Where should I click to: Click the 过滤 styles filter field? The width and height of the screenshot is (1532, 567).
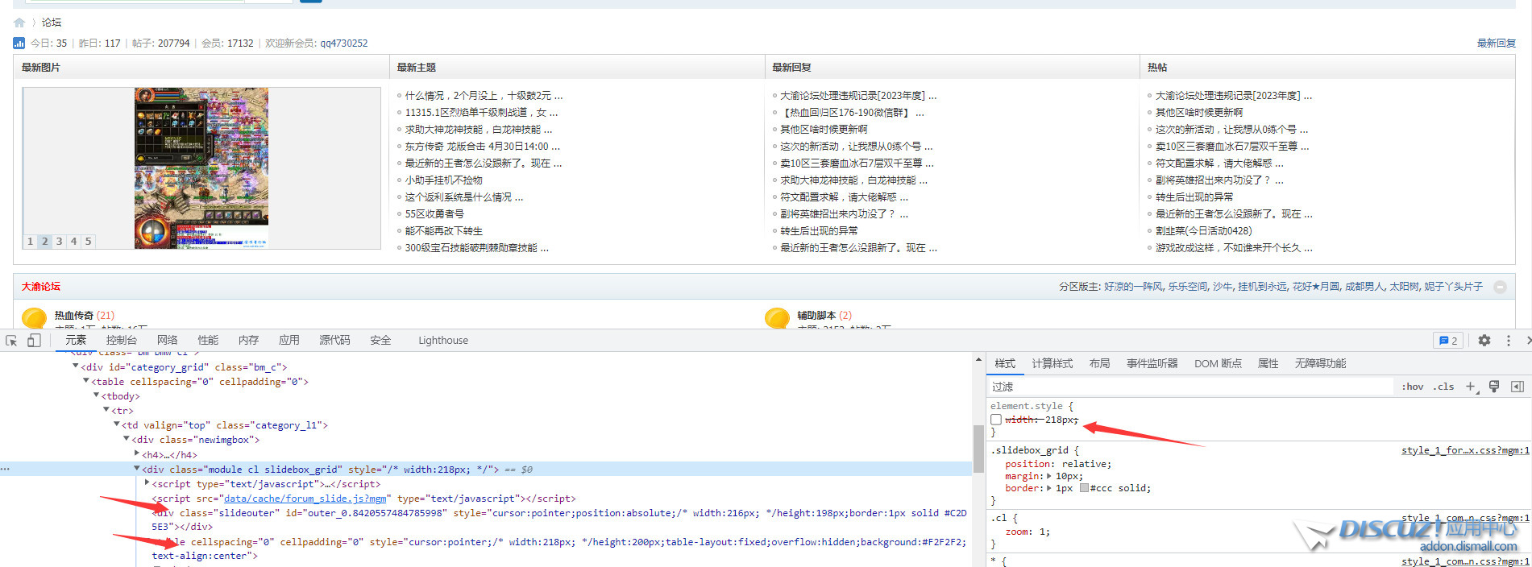1189,387
